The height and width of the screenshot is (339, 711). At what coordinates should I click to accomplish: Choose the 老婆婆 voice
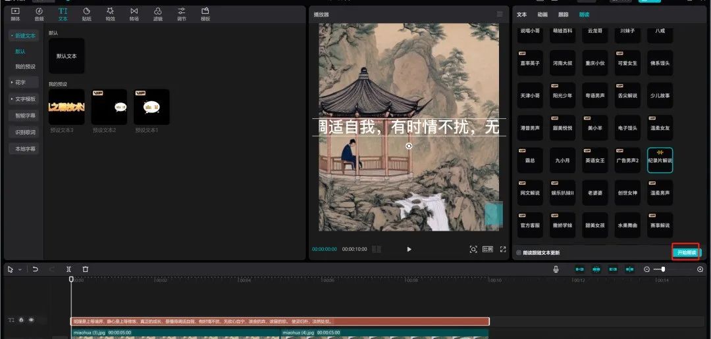(595, 192)
